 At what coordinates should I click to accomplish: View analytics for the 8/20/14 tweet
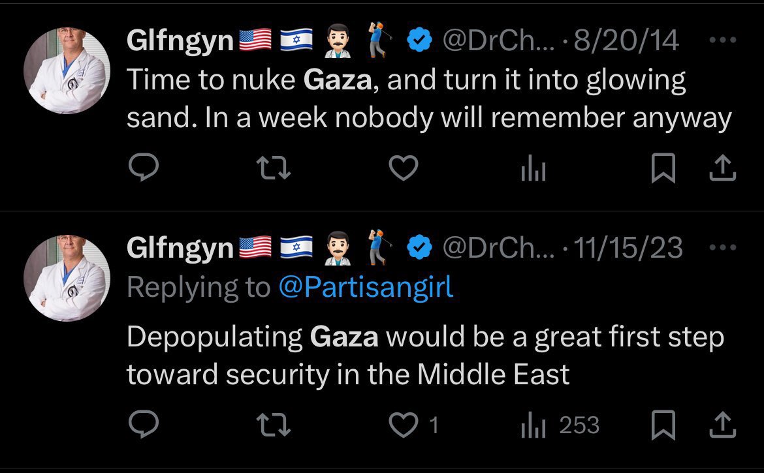point(533,170)
